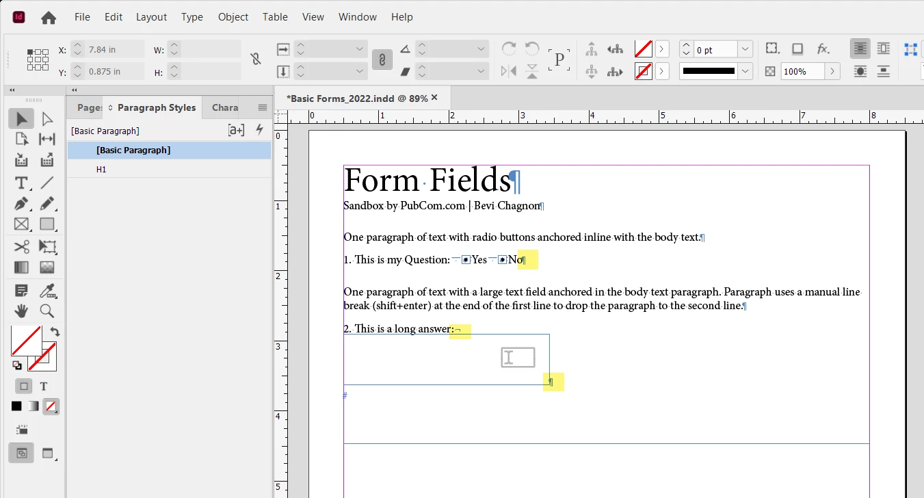Toggle Preview screen mode button

(x=47, y=453)
